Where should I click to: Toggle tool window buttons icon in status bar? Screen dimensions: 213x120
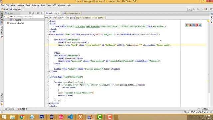(2, 112)
